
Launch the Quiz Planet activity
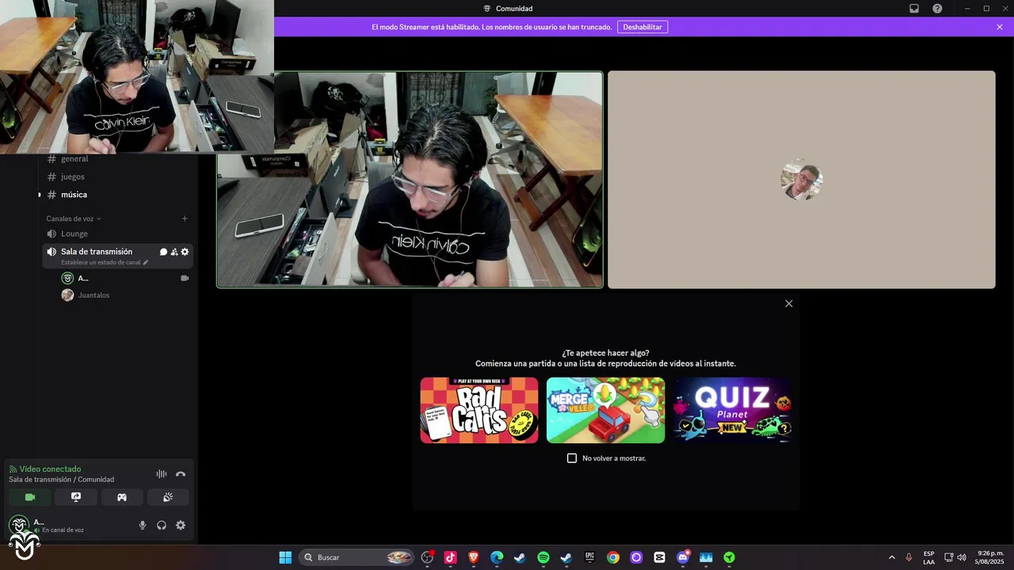click(733, 410)
